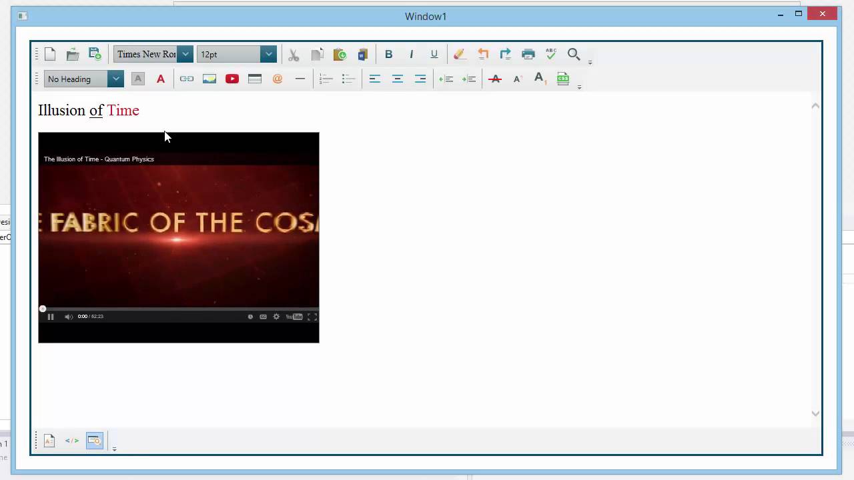Viewport: 854px width, 480px height.
Task: Choose text highlight background color
Action: pos(138,79)
